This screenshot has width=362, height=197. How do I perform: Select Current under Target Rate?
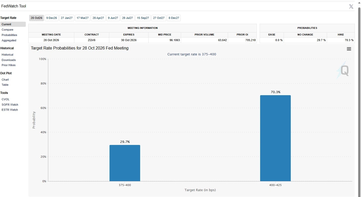13,24
